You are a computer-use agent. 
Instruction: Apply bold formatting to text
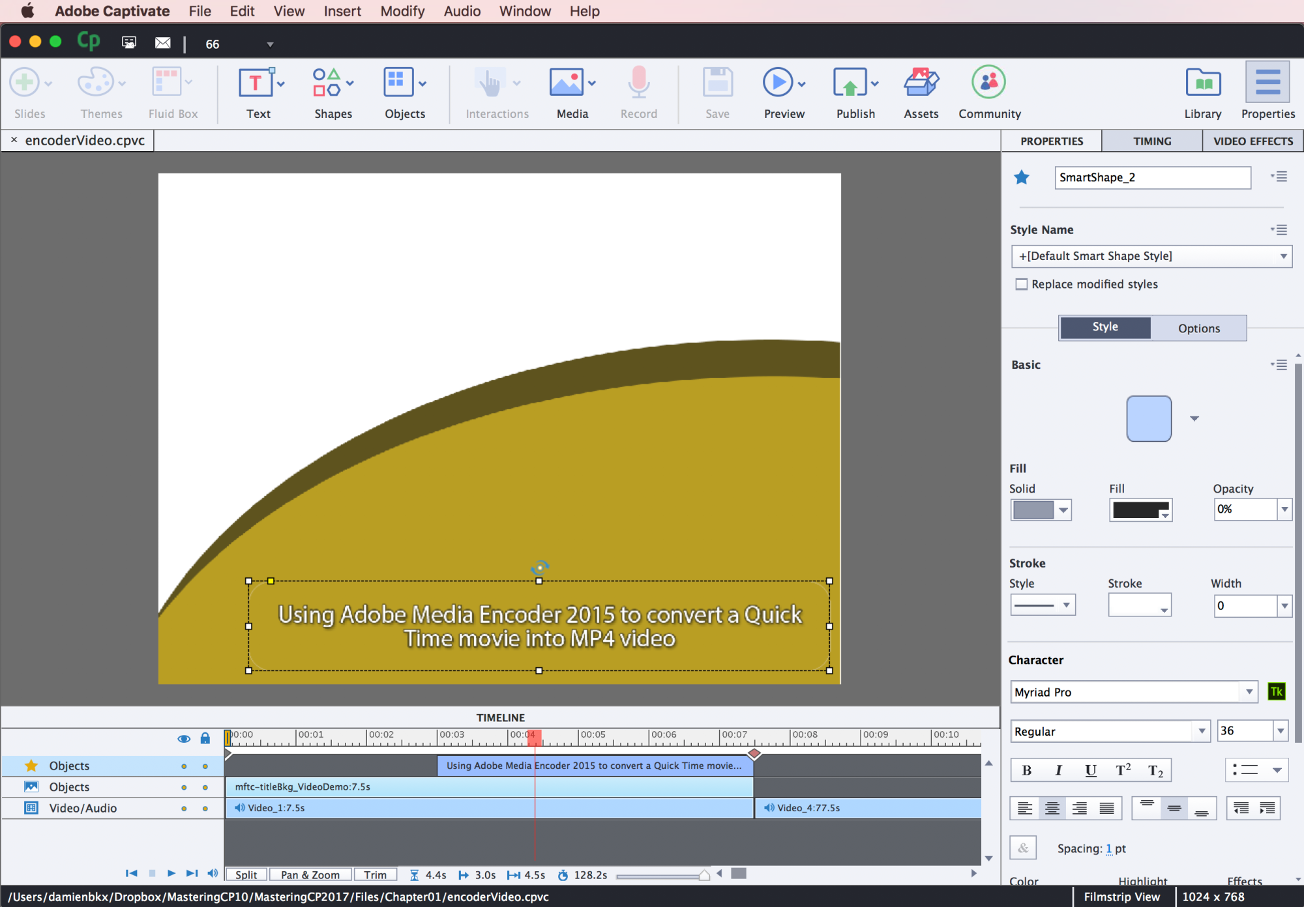tap(1027, 770)
